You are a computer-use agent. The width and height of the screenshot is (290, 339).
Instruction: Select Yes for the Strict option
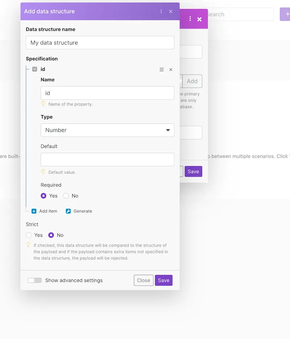pos(29,235)
